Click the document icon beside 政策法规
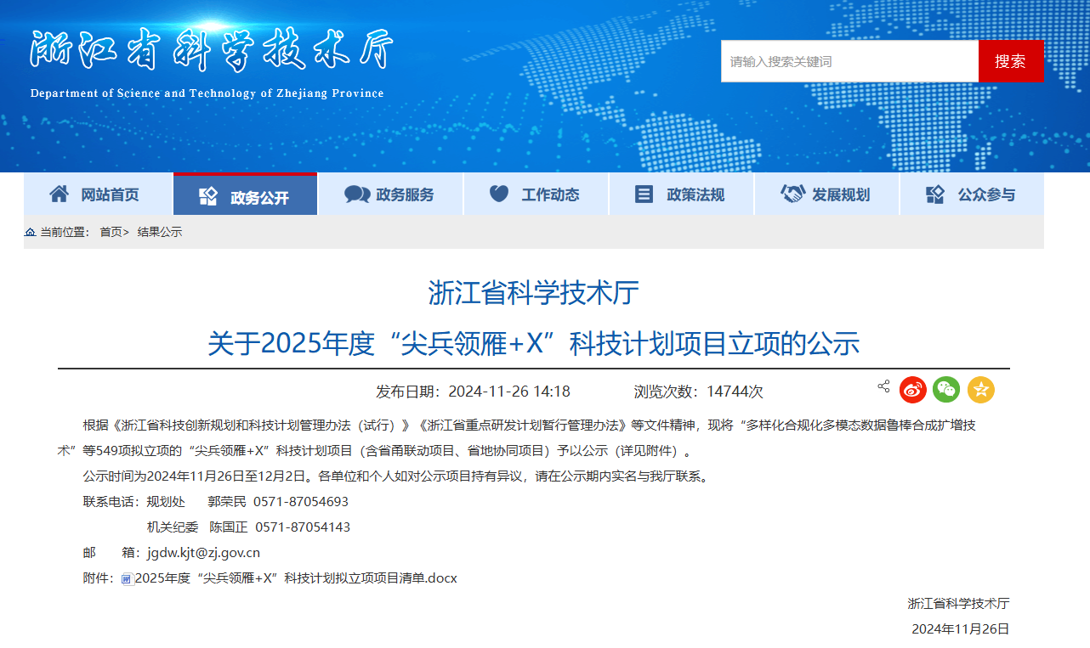Image resolution: width=1090 pixels, height=648 pixels. pyautogui.click(x=644, y=194)
